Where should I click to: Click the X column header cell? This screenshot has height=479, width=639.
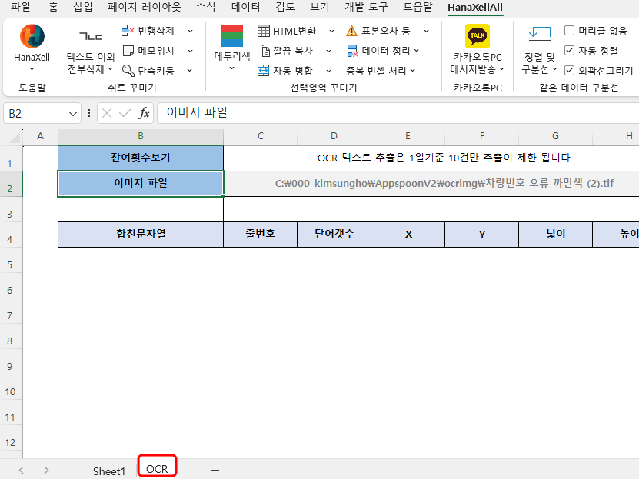pos(408,235)
